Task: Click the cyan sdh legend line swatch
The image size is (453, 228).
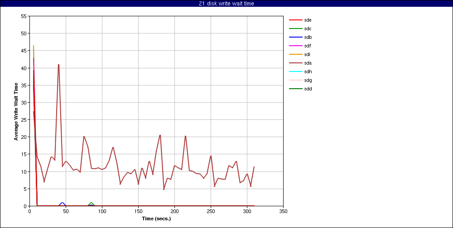Action: point(296,71)
